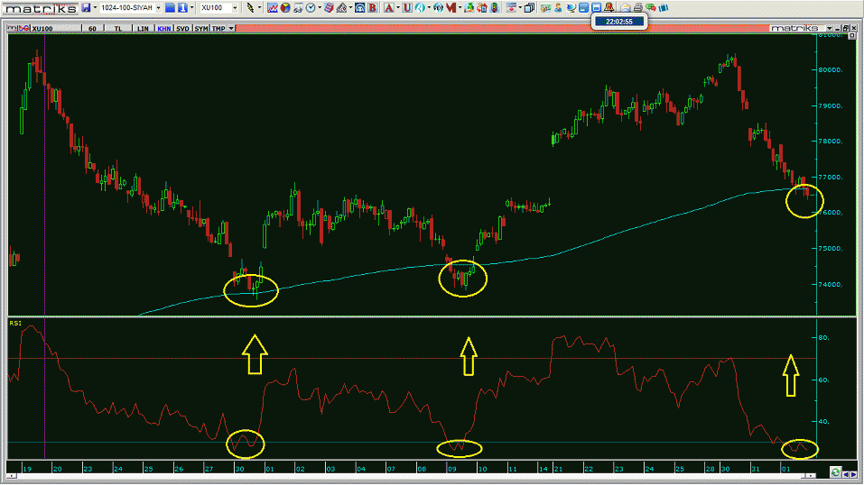The image size is (864, 485).
Task: Click the red bold B icon
Action: coord(371,7)
